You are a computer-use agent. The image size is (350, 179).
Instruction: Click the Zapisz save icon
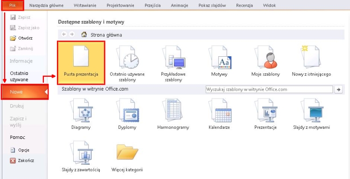point(13,17)
